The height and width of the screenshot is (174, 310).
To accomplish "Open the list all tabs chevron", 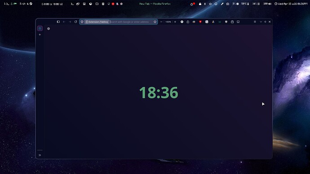I will 261,22.
